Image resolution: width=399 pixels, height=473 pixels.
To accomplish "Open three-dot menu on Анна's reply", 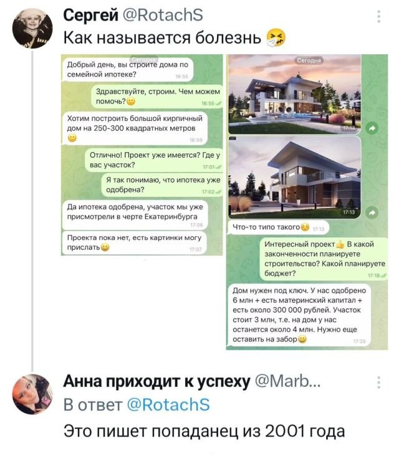I will (378, 382).
